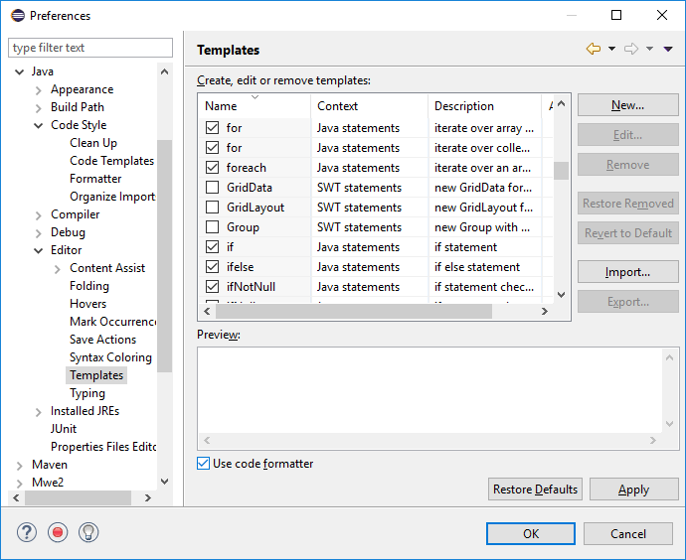Open the Back history dropdown arrow
This screenshot has height=560, width=686.
(612, 49)
